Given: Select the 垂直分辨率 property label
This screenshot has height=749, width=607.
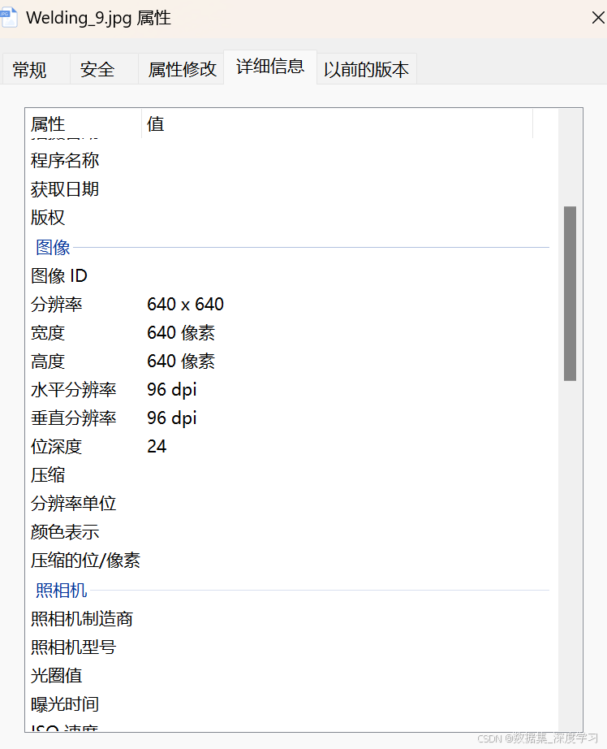Looking at the screenshot, I should pyautogui.click(x=74, y=418).
